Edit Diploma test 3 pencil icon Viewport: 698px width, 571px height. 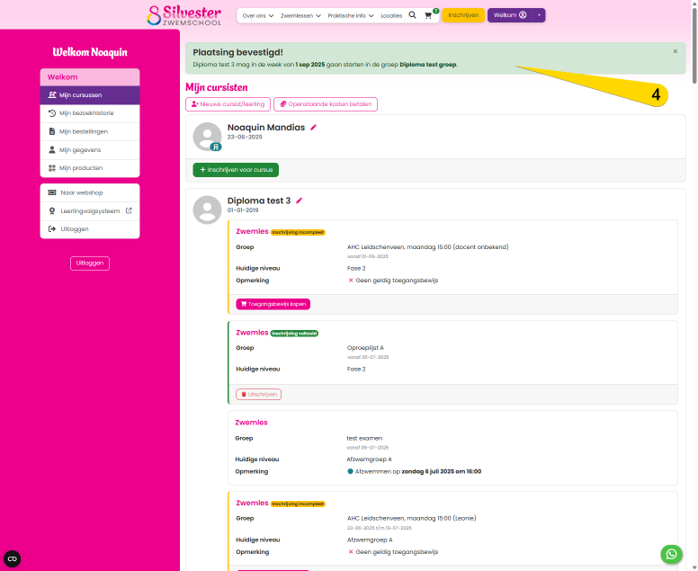tap(300, 201)
